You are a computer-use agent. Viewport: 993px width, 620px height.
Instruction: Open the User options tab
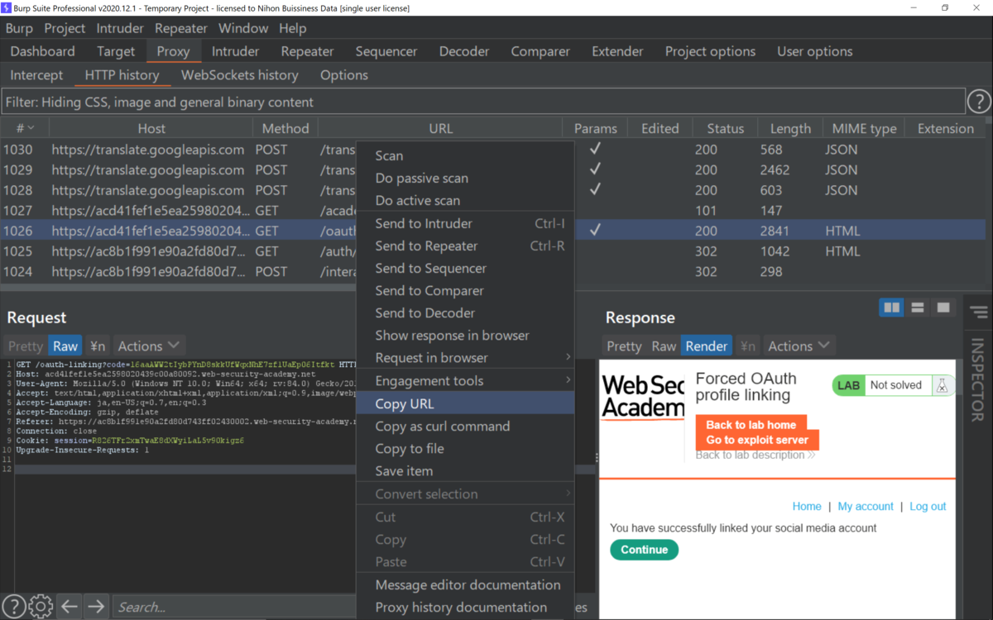814,51
